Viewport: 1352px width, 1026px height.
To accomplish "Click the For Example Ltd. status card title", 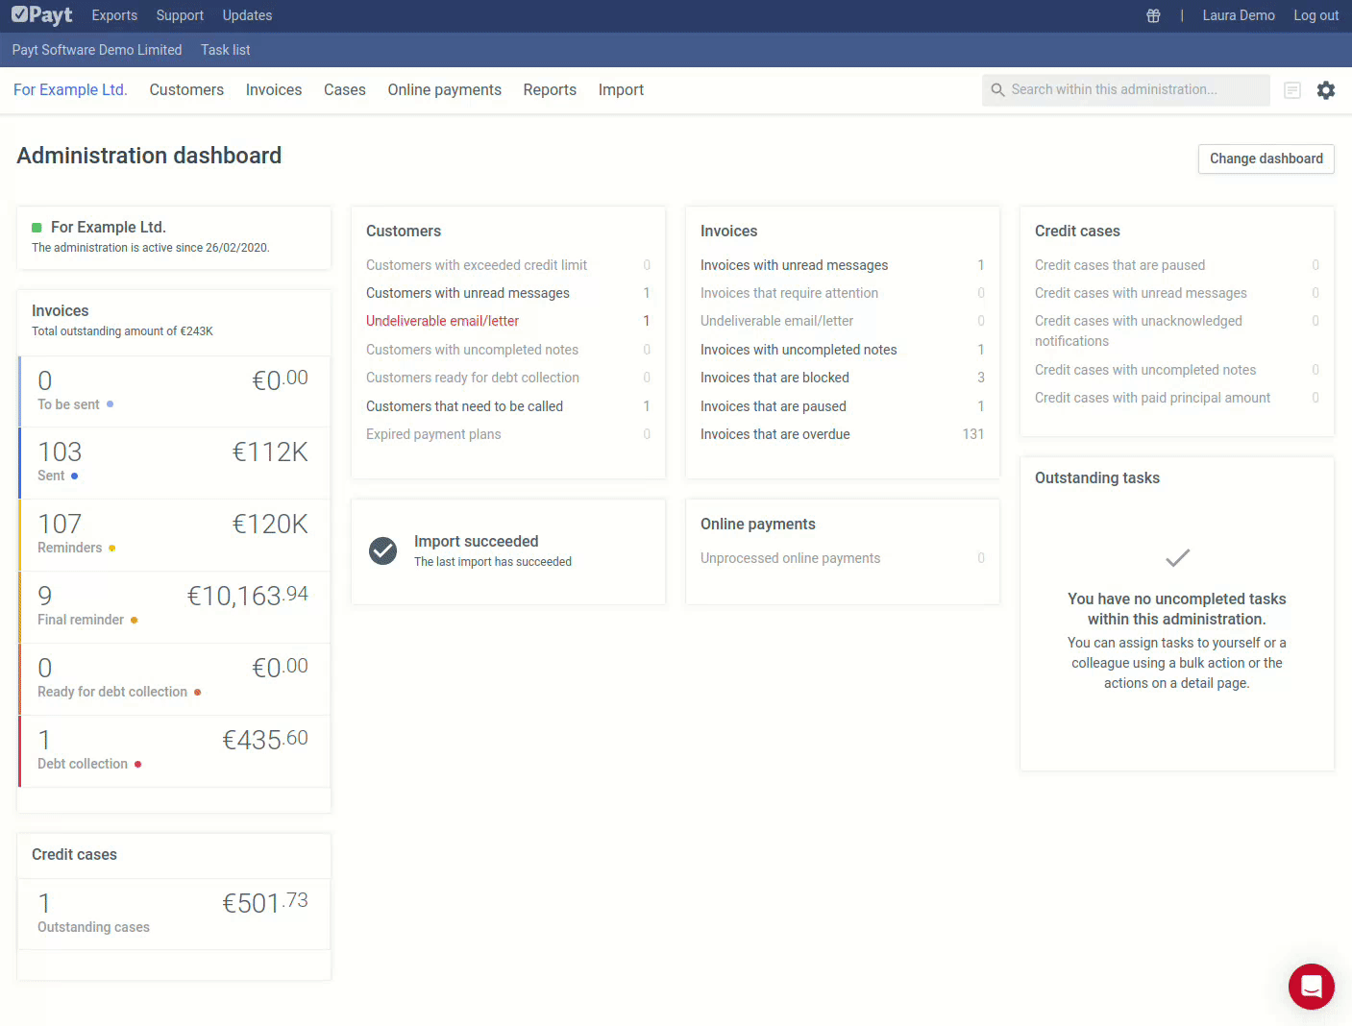I will pos(109,228).
